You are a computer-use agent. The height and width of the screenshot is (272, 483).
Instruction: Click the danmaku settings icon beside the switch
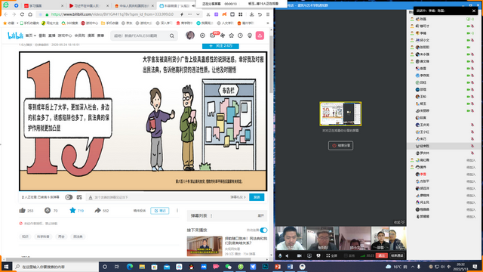coord(79,197)
